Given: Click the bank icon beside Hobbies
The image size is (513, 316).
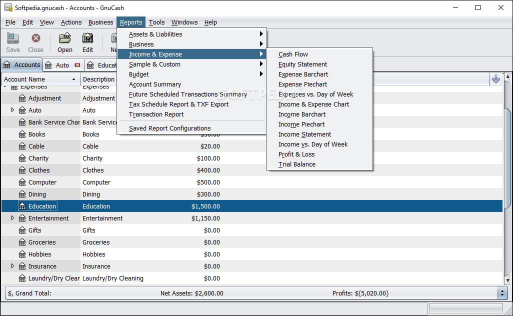Looking at the screenshot, I should pyautogui.click(x=22, y=254).
